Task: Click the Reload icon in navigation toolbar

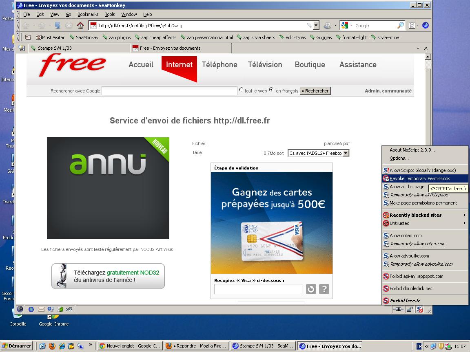Action: (x=58, y=25)
